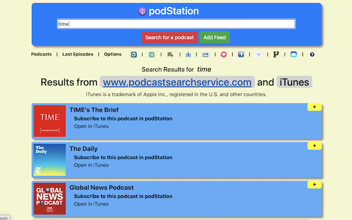This screenshot has width=352, height=220.
Task: Open the help question mark icon
Action: 312,54
